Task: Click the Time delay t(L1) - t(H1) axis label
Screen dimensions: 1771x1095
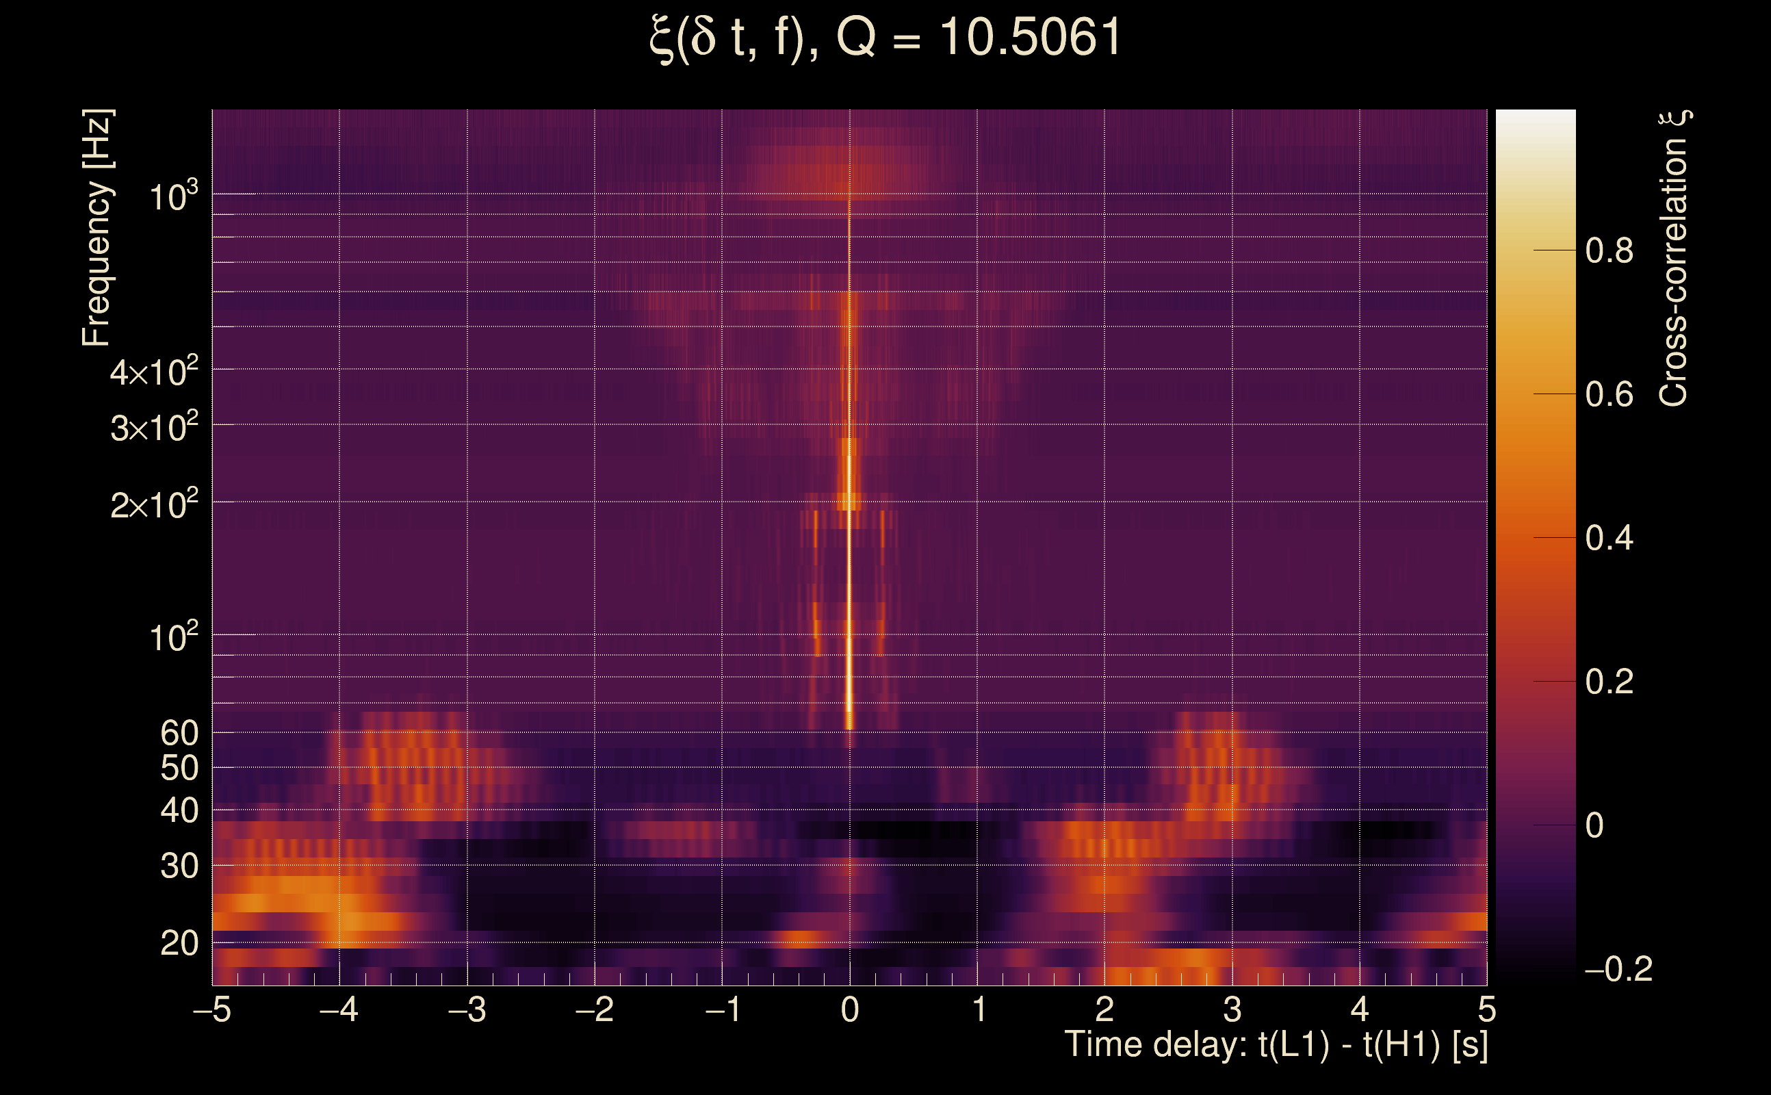Action: (1276, 1045)
